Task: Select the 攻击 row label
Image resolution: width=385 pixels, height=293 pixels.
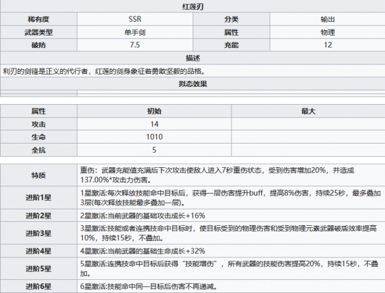Action: click(x=38, y=124)
